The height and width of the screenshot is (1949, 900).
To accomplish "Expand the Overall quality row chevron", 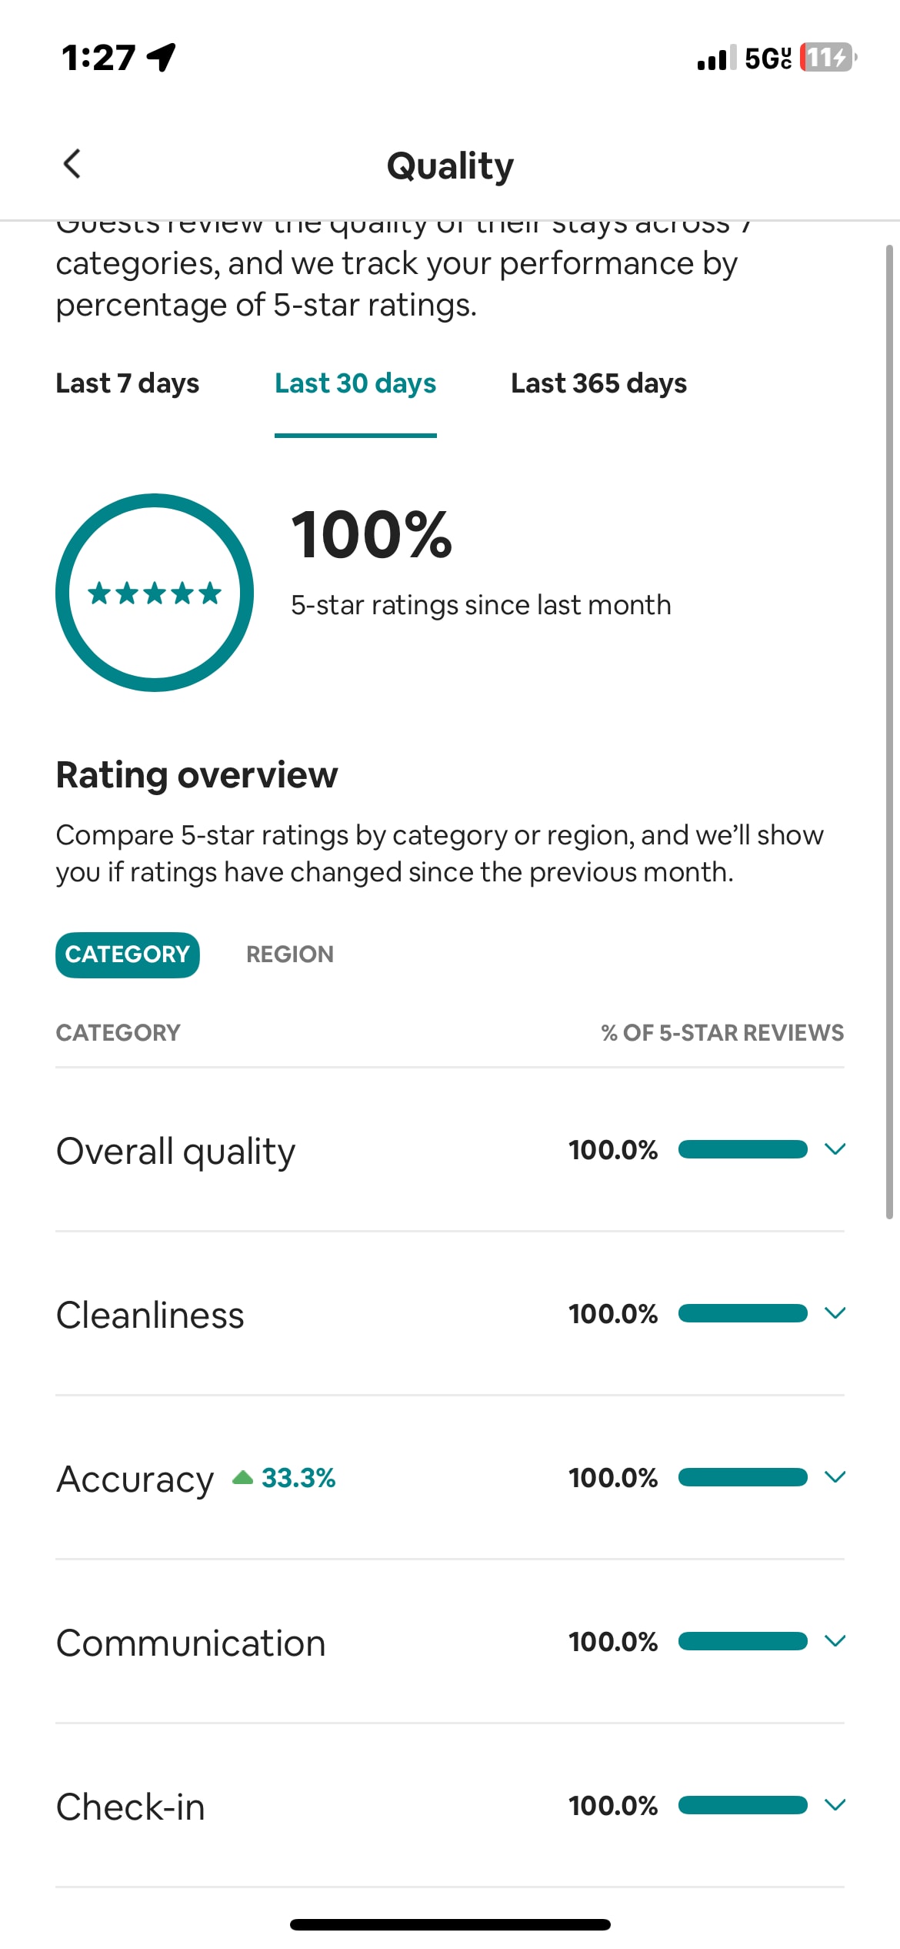I will pyautogui.click(x=835, y=1149).
